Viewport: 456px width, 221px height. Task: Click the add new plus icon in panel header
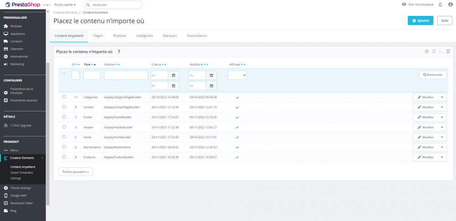[x=427, y=51]
